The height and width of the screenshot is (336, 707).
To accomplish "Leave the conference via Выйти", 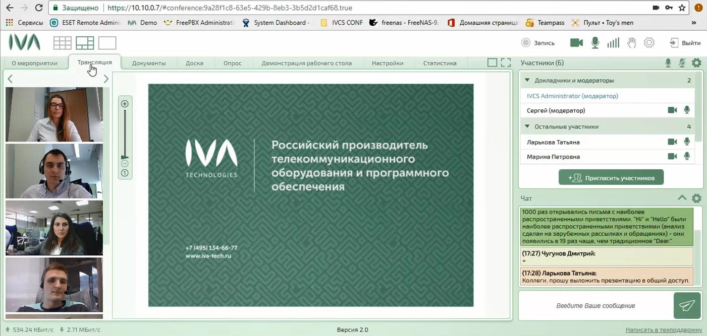I will coord(685,43).
